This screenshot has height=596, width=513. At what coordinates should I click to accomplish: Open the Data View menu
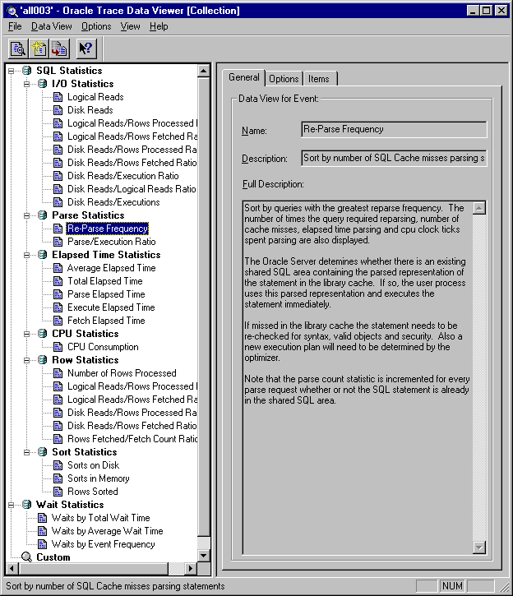tap(51, 26)
